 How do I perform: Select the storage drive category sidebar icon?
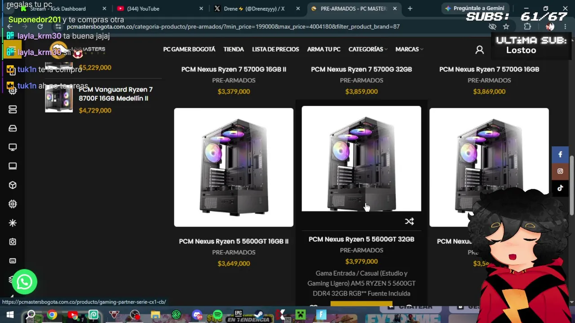tap(13, 128)
